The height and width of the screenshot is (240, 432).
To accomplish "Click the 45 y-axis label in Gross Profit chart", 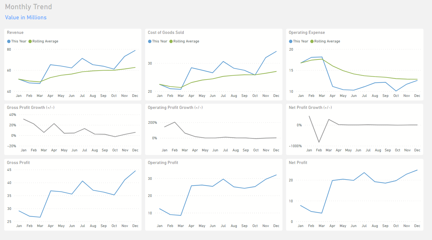I will click(x=9, y=170).
